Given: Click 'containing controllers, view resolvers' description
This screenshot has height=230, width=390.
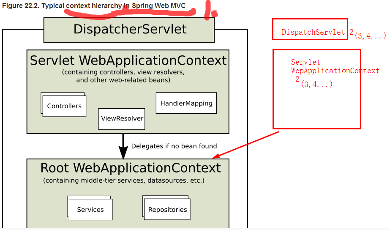Looking at the screenshot, I should (123, 76).
